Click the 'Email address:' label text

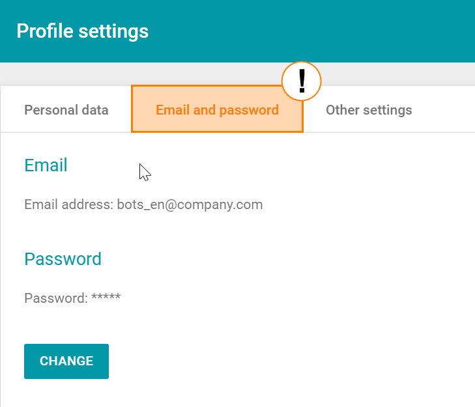[x=68, y=204]
